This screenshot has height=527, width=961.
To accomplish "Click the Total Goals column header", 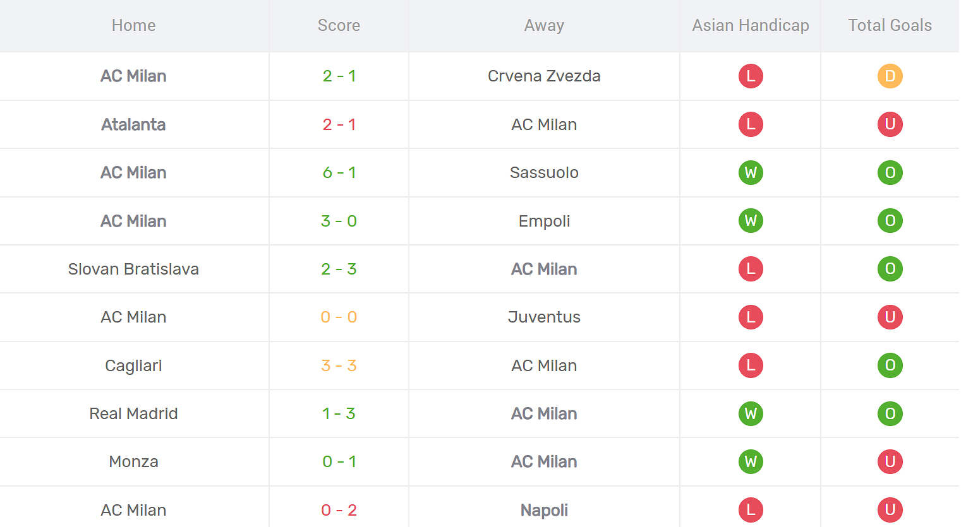I will coord(890,25).
